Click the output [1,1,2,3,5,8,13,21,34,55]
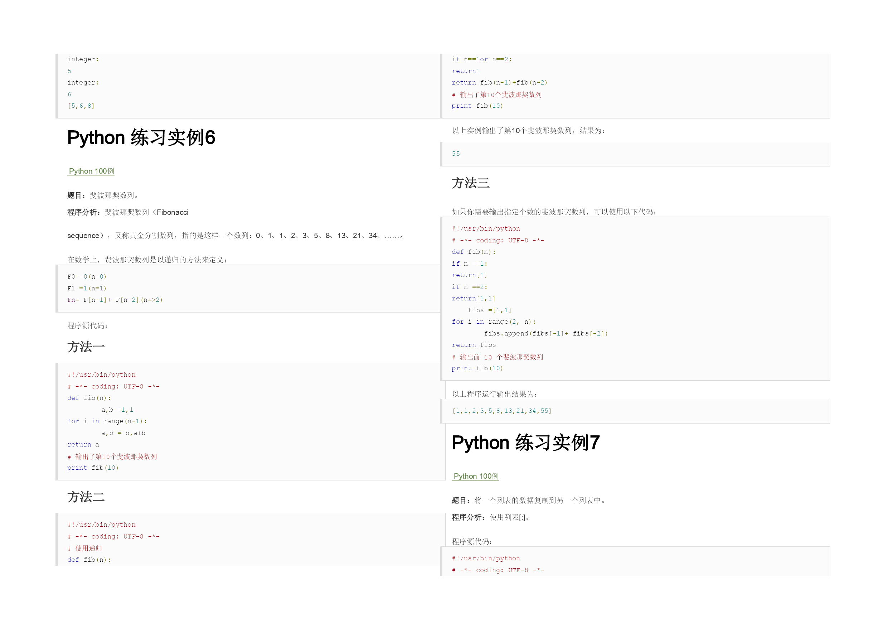This screenshot has width=888, height=628. tap(502, 411)
